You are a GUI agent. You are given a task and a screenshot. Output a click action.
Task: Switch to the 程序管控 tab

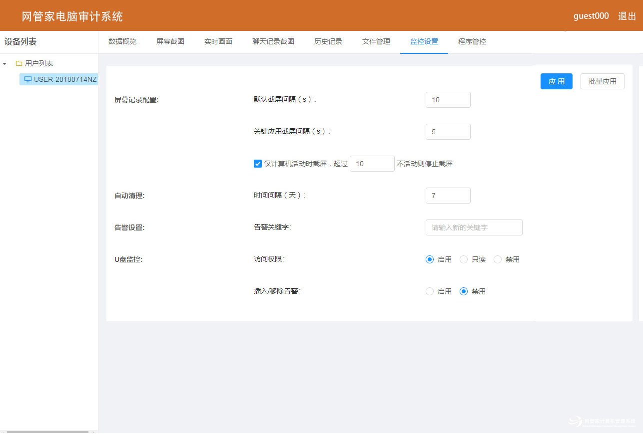click(x=472, y=41)
